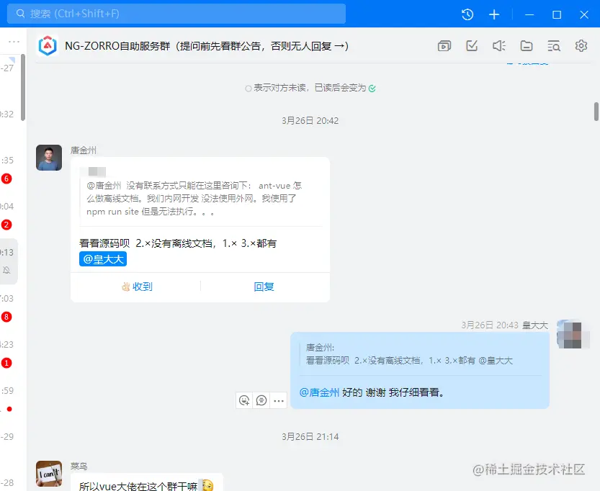Click the green read-status check icon
The image size is (600, 491).
pos(372,89)
